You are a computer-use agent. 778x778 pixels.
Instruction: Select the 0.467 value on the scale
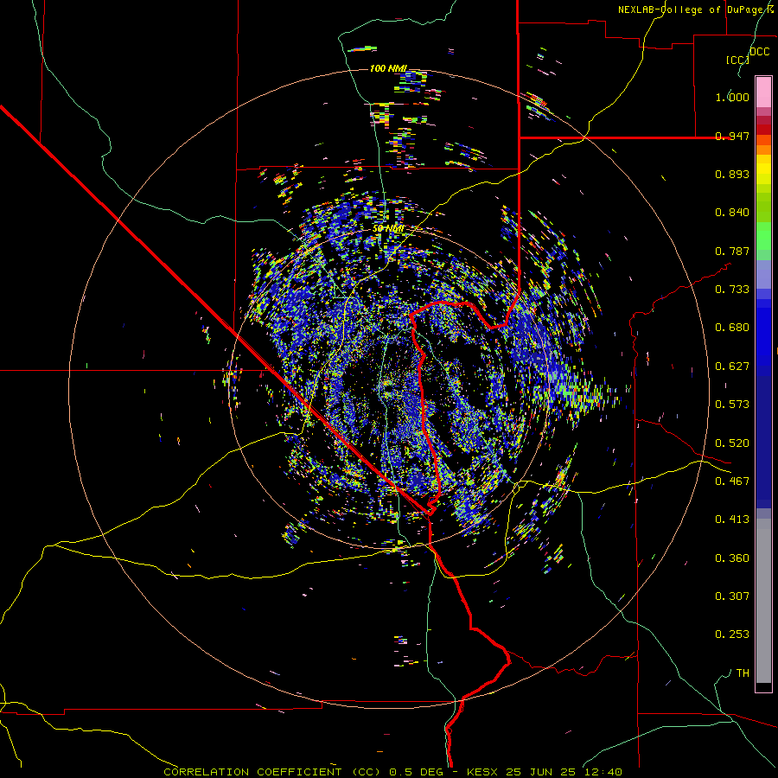[x=732, y=481]
